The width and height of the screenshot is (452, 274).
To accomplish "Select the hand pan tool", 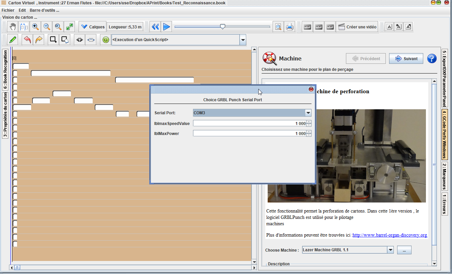I will coord(13,27).
